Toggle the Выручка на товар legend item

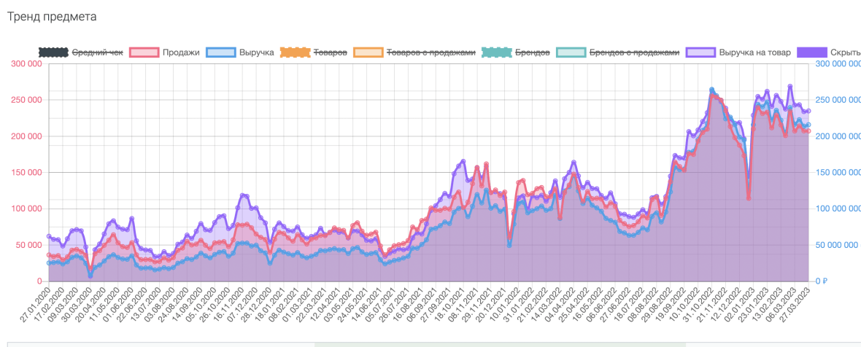coord(738,52)
